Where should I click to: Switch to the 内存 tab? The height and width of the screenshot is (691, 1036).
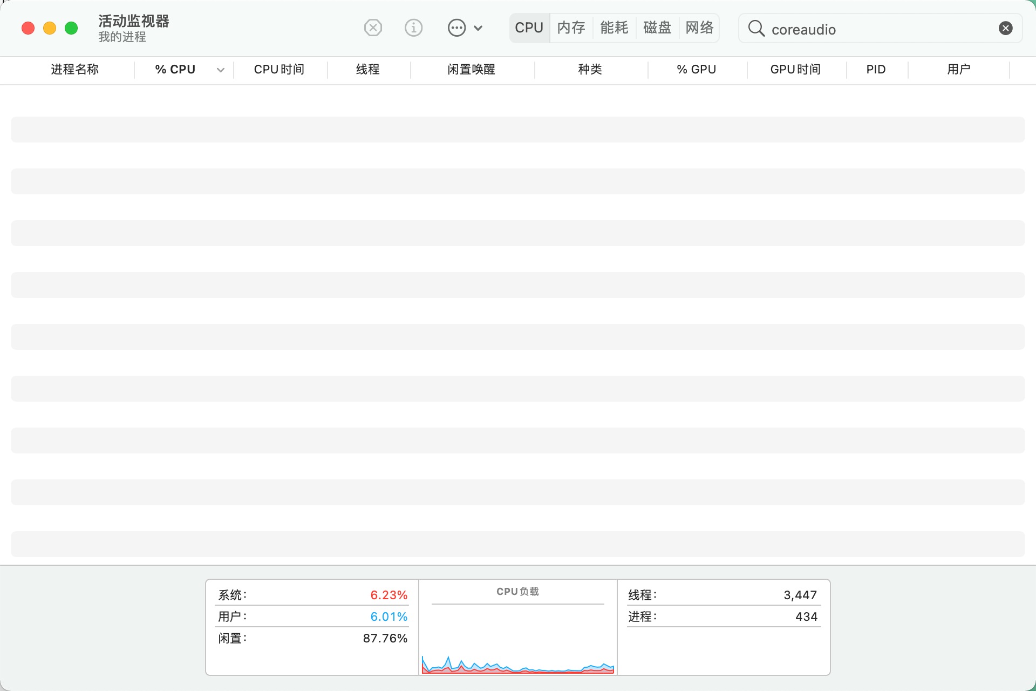click(x=571, y=28)
